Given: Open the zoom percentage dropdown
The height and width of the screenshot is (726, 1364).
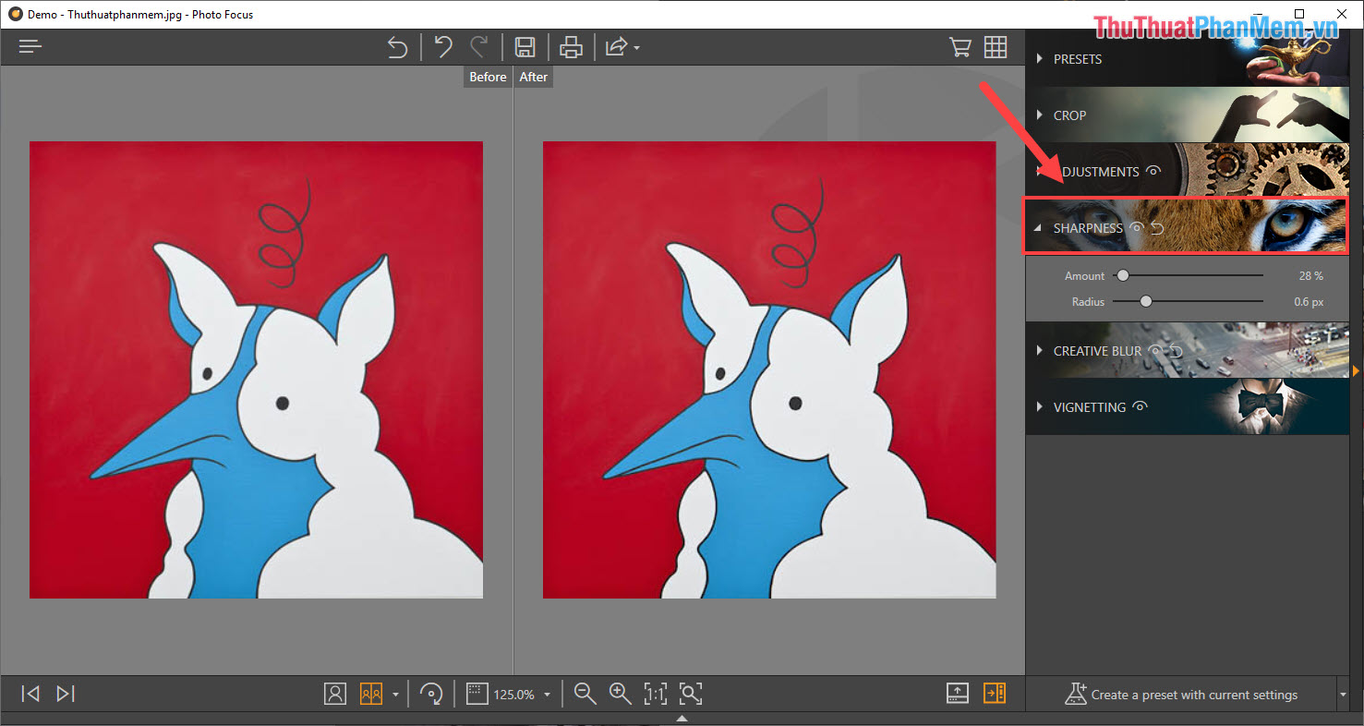Looking at the screenshot, I should click(547, 694).
